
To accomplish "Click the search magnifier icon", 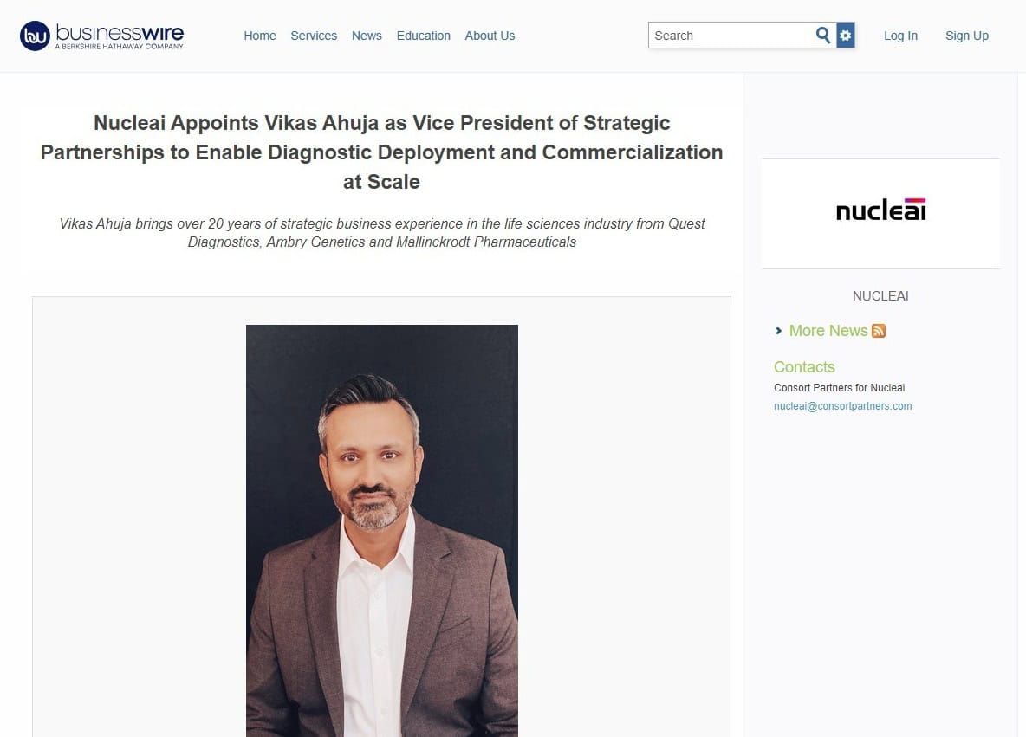I will (823, 36).
